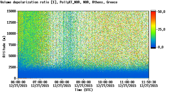
Task: Select the 12500 altitude tick label
Action: 11,22
